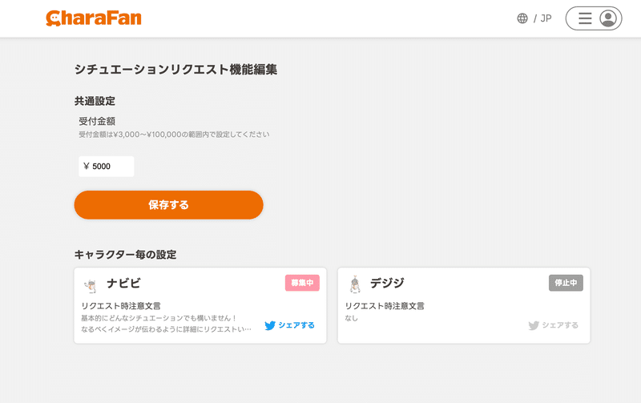Click the デジジ character avatar
Screen dimensions: 641x403
point(355,284)
